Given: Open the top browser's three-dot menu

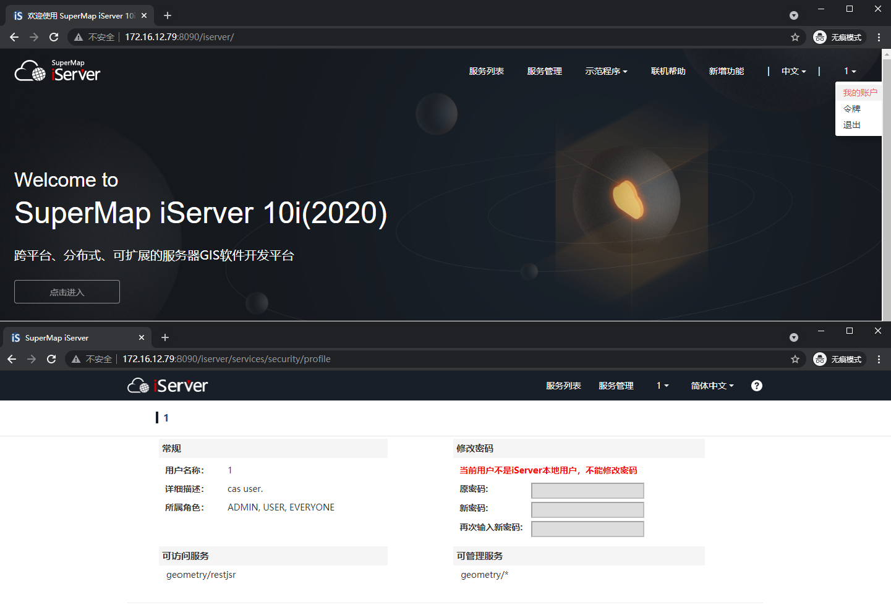Looking at the screenshot, I should coord(879,37).
